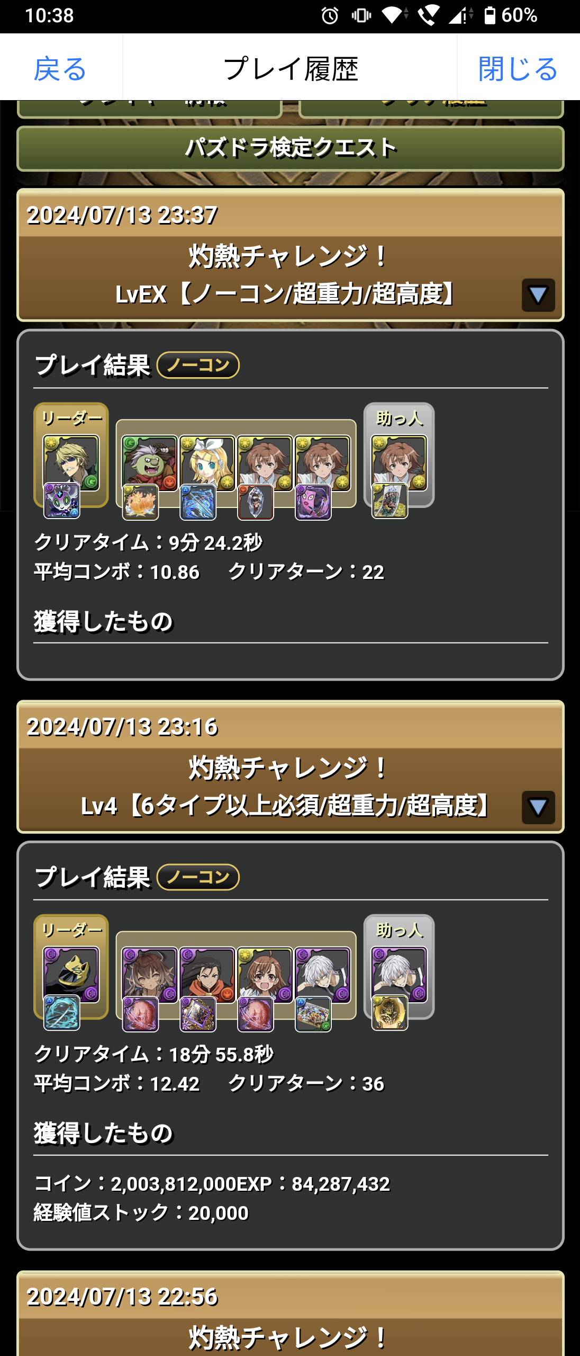This screenshot has width=580, height=1356.
Task: Open the 2024/07/13 22:56 play entry
Action: [x=291, y=1314]
